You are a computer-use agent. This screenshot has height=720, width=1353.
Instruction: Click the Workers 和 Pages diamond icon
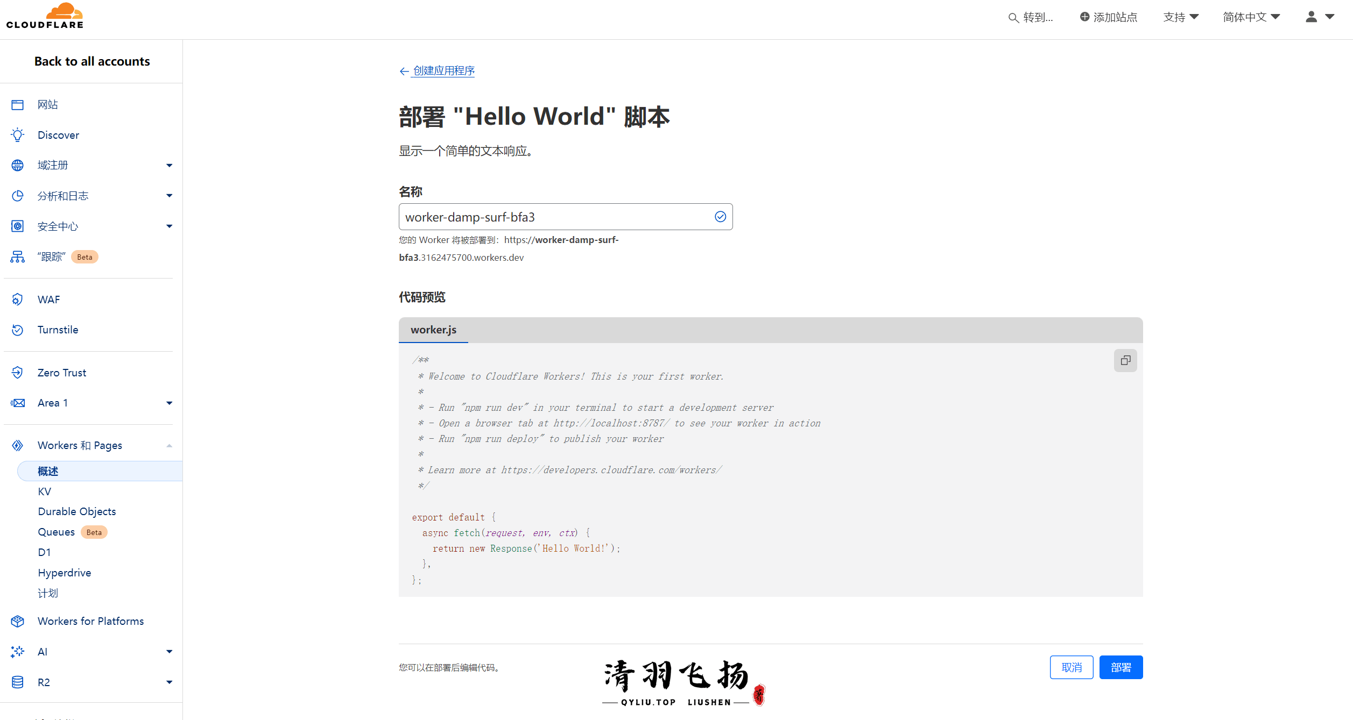[18, 445]
